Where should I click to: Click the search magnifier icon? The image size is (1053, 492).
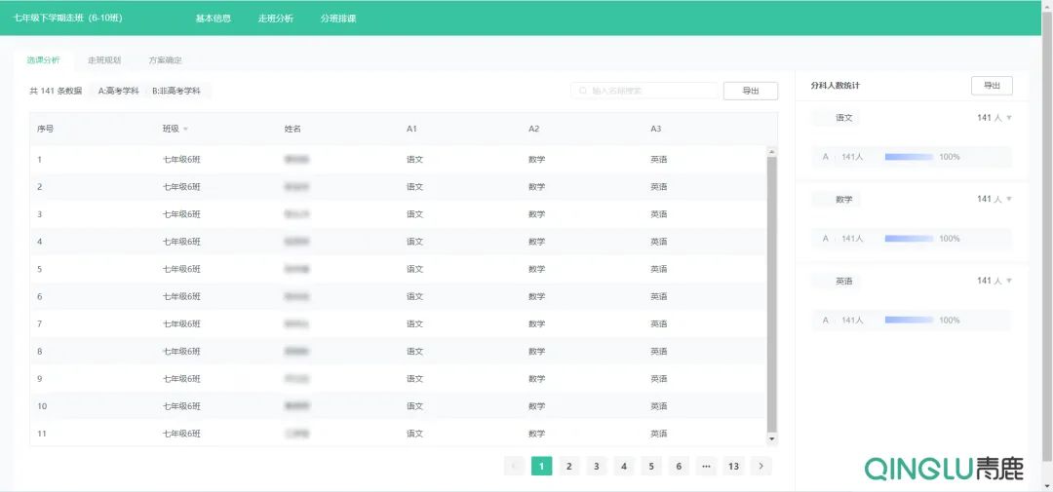pyautogui.click(x=583, y=91)
